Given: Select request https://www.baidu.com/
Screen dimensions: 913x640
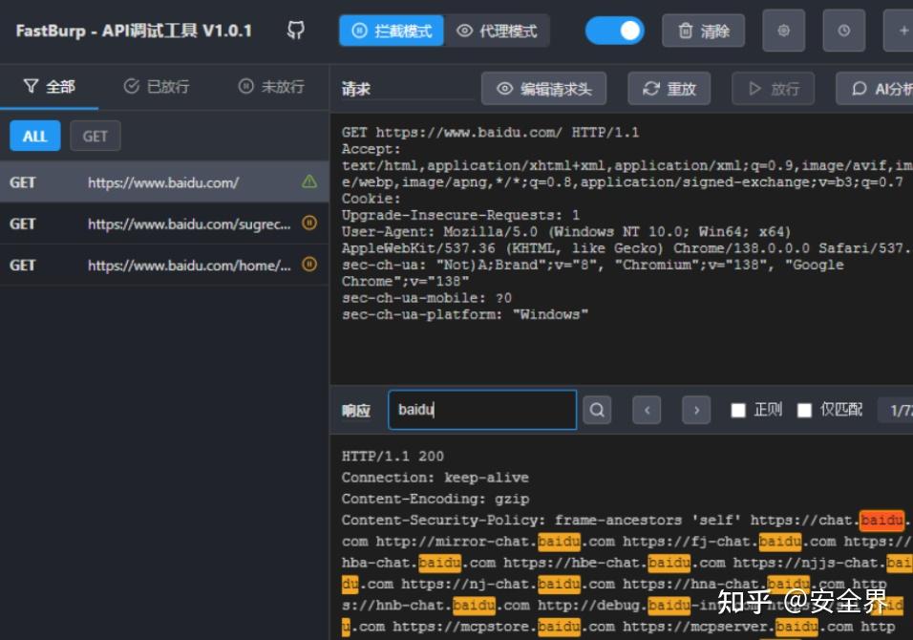Looking at the screenshot, I should point(164,182).
